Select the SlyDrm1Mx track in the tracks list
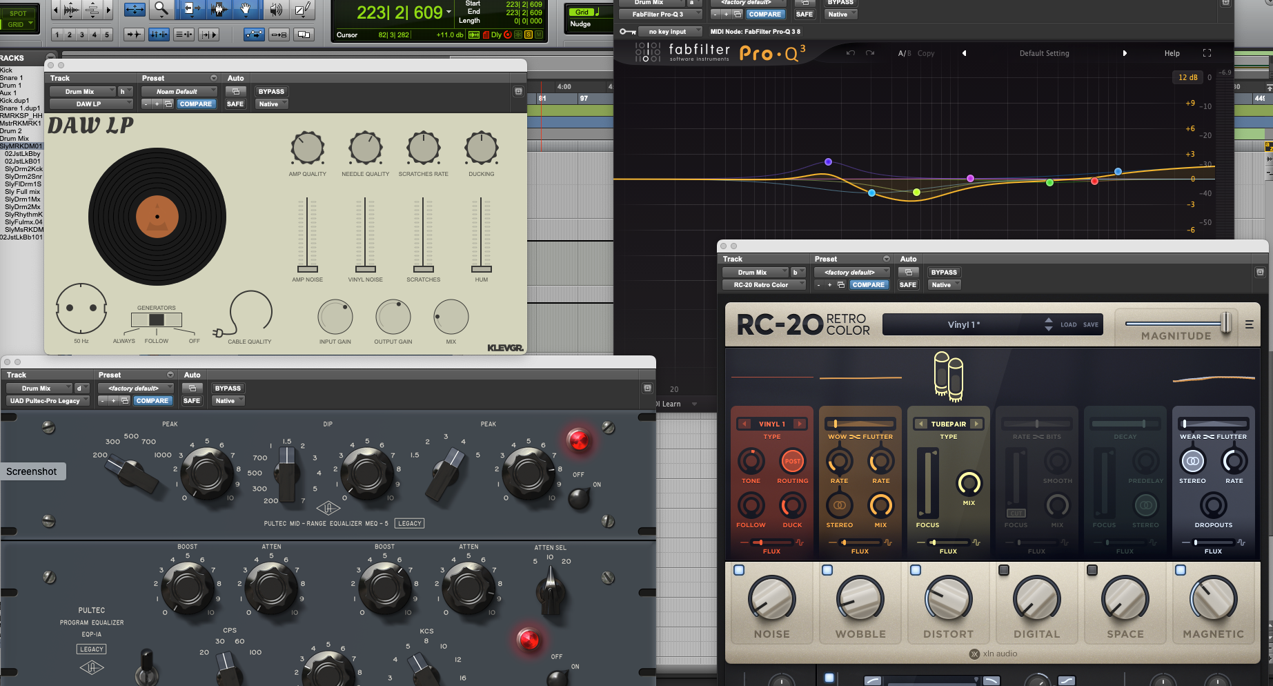Screen dimensions: 1273x686 coord(21,199)
